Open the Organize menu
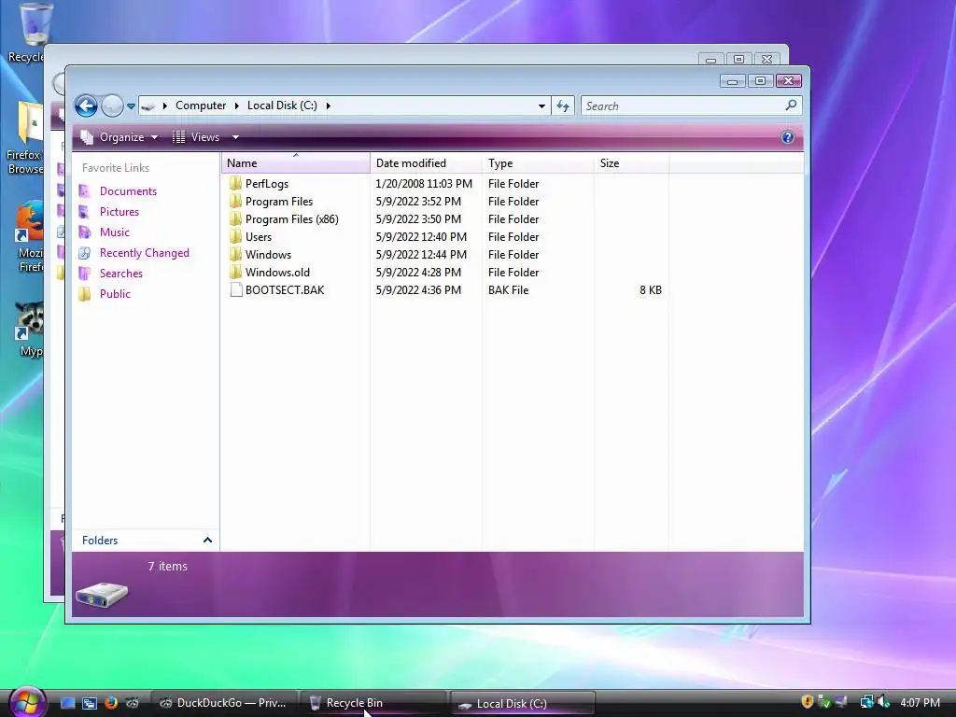The image size is (956, 717). tap(120, 137)
